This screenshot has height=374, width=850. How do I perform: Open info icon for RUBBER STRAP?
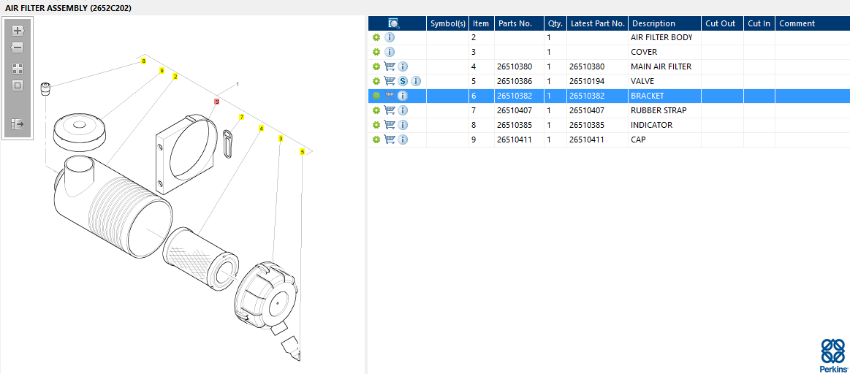click(x=403, y=110)
